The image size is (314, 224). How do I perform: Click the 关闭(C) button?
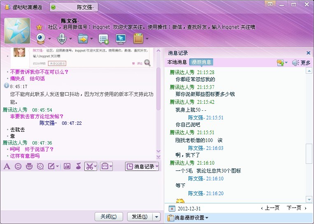(109, 217)
